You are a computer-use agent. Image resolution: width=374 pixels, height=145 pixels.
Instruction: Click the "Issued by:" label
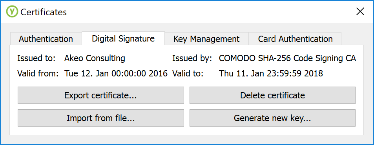click(x=192, y=58)
